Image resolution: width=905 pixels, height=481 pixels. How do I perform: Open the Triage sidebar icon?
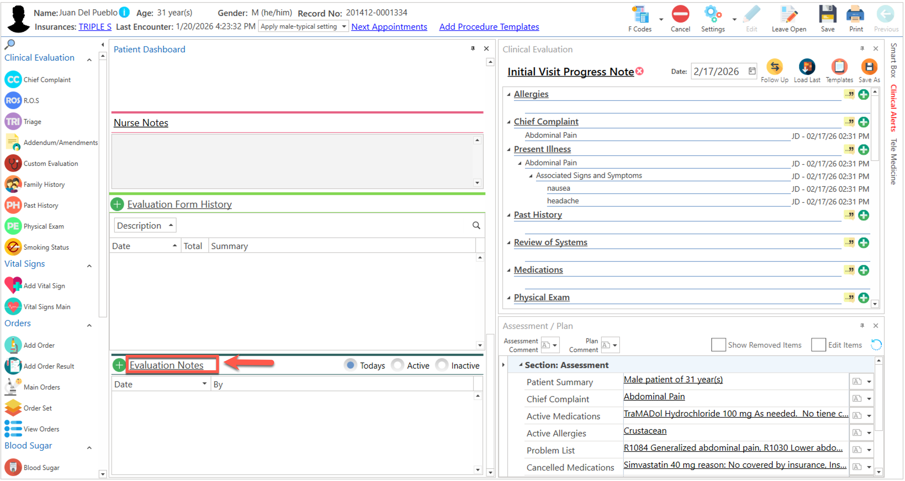[13, 121]
